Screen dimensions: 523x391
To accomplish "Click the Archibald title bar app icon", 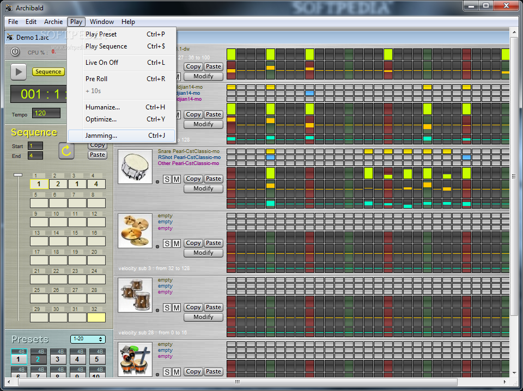I will [x=9, y=8].
